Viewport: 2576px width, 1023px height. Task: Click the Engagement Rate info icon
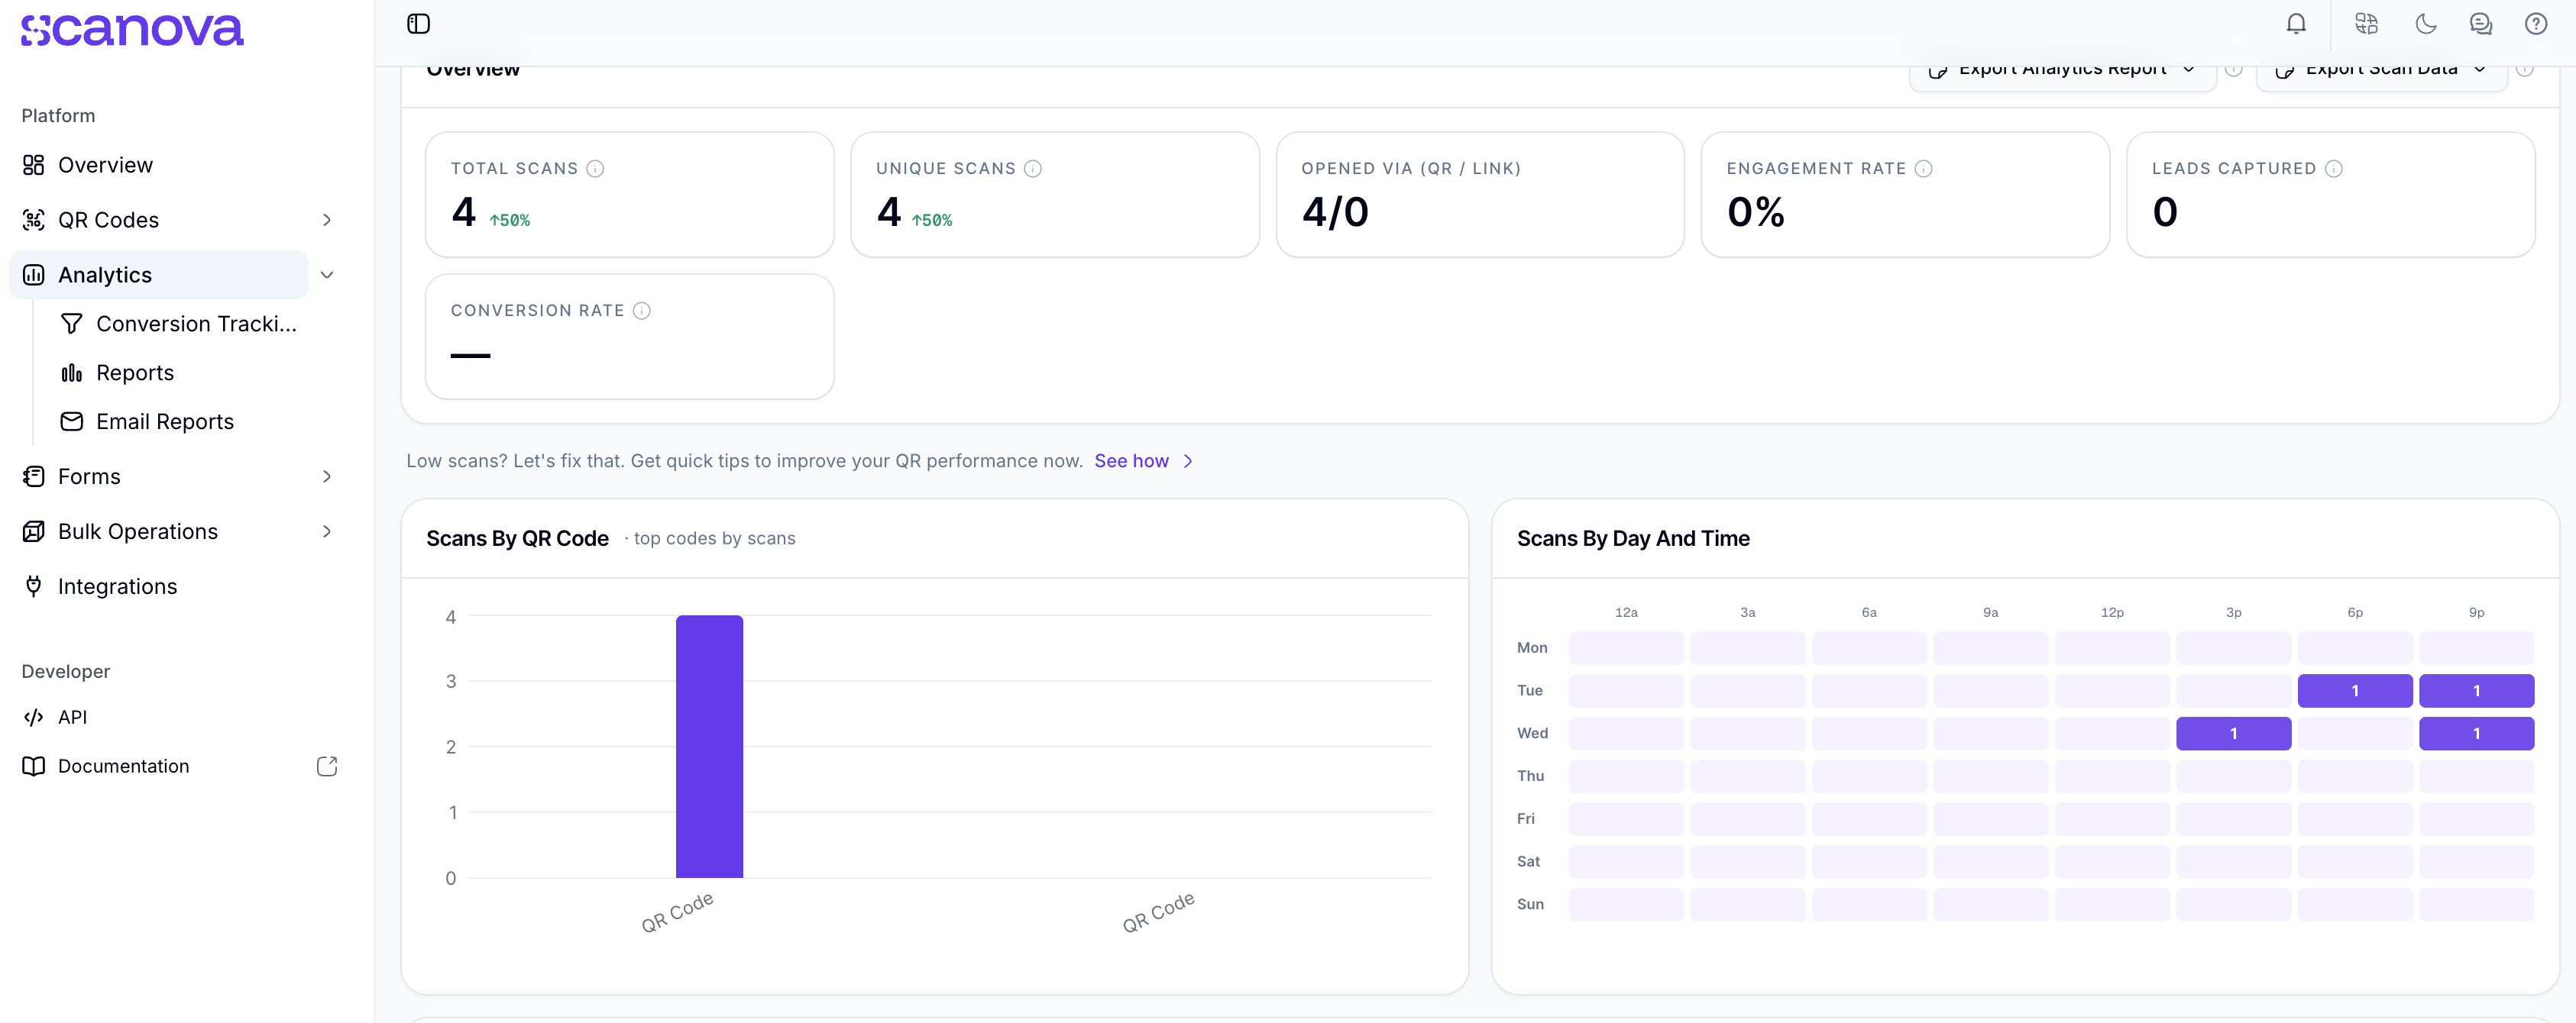click(x=1923, y=169)
